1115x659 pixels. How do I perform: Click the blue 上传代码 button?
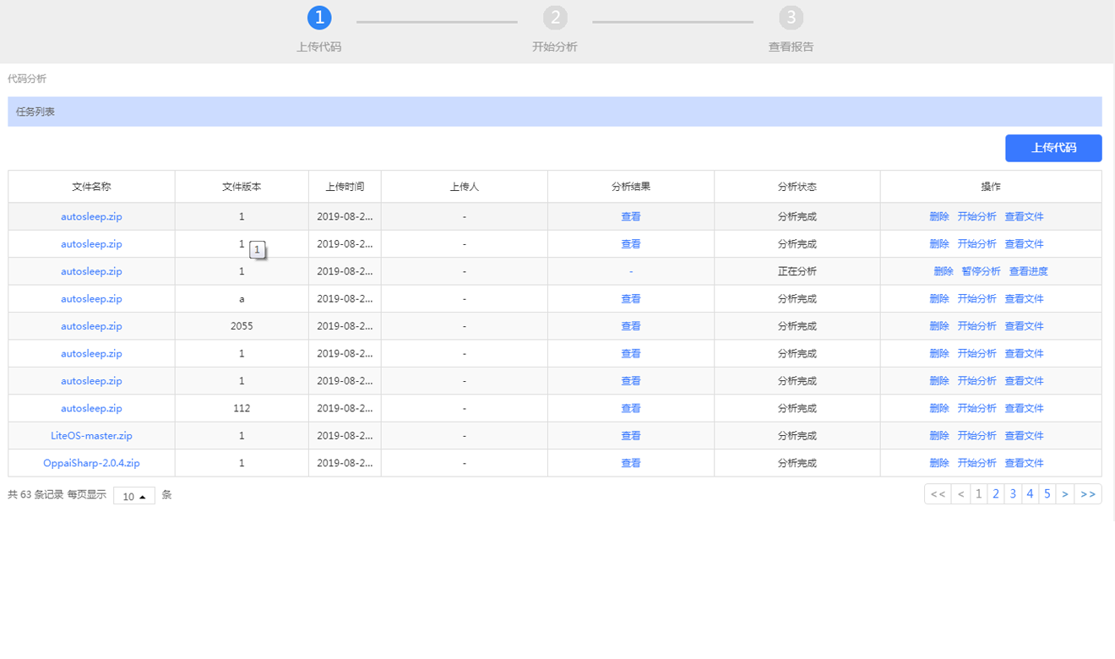tap(1053, 148)
